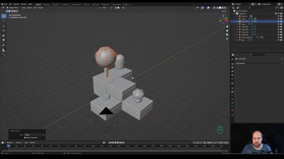Open the Add Modifier dropdown
This screenshot has height=159, width=284.
click(x=259, y=64)
